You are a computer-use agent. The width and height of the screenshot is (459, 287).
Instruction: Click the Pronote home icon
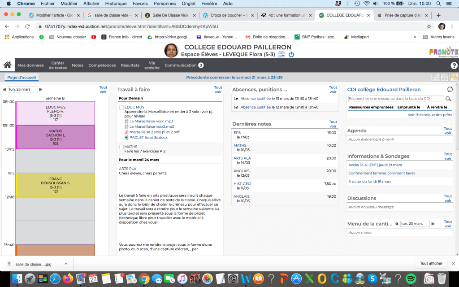pos(7,65)
